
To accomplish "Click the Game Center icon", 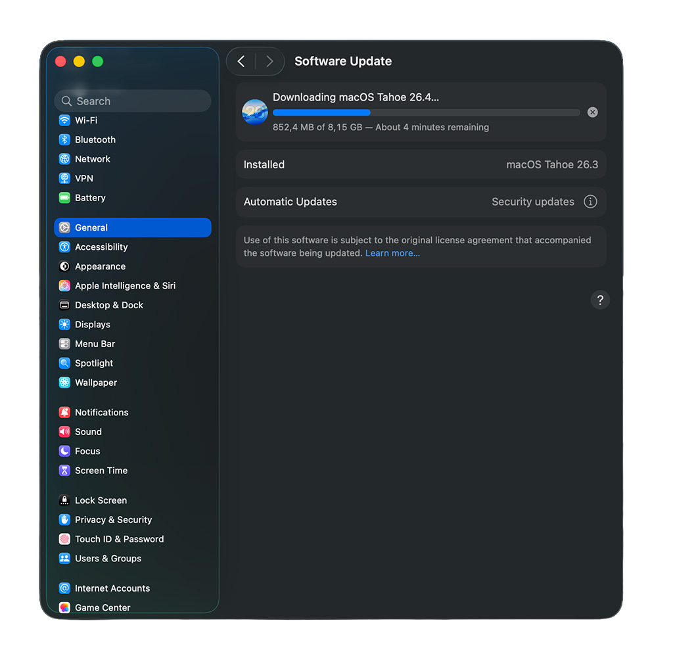I will 64,607.
